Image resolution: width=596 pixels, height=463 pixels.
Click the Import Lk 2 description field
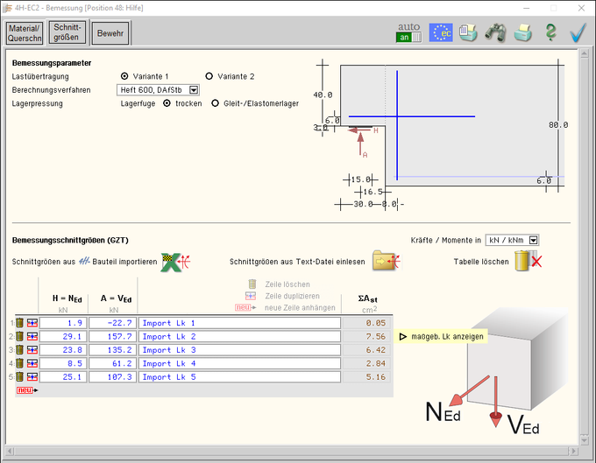coord(239,337)
